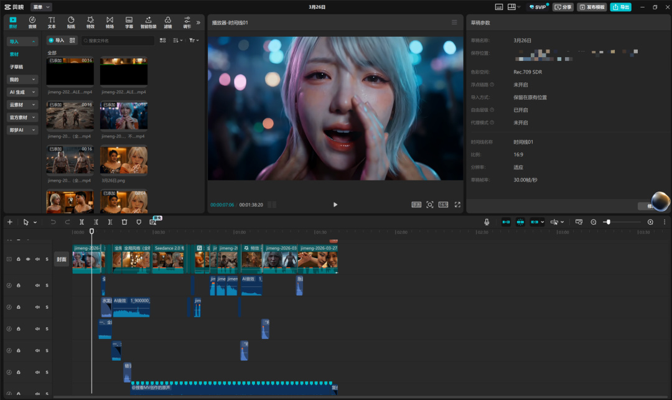Enter fullscreen preview in the player
The width and height of the screenshot is (672, 400).
coord(457,205)
